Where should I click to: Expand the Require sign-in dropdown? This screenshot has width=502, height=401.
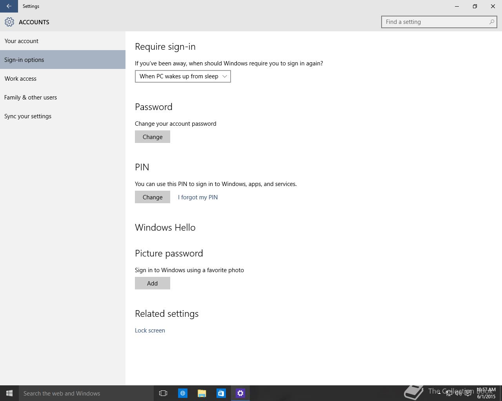point(183,76)
